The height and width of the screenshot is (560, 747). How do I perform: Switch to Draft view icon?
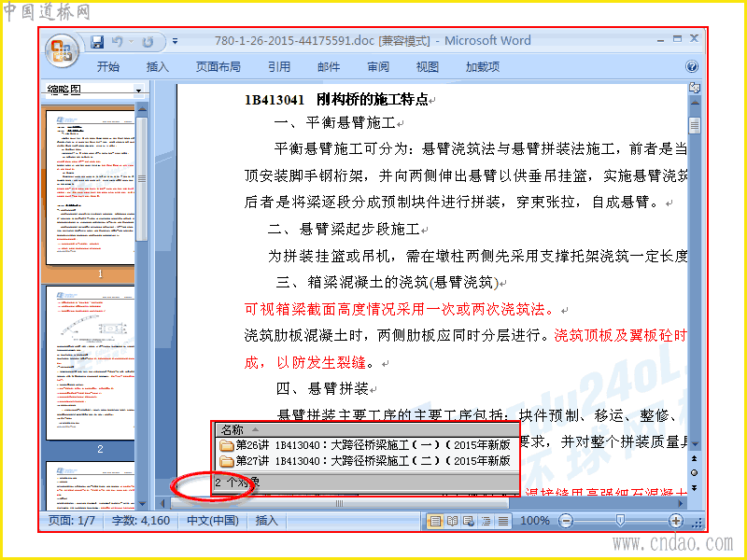click(x=503, y=521)
